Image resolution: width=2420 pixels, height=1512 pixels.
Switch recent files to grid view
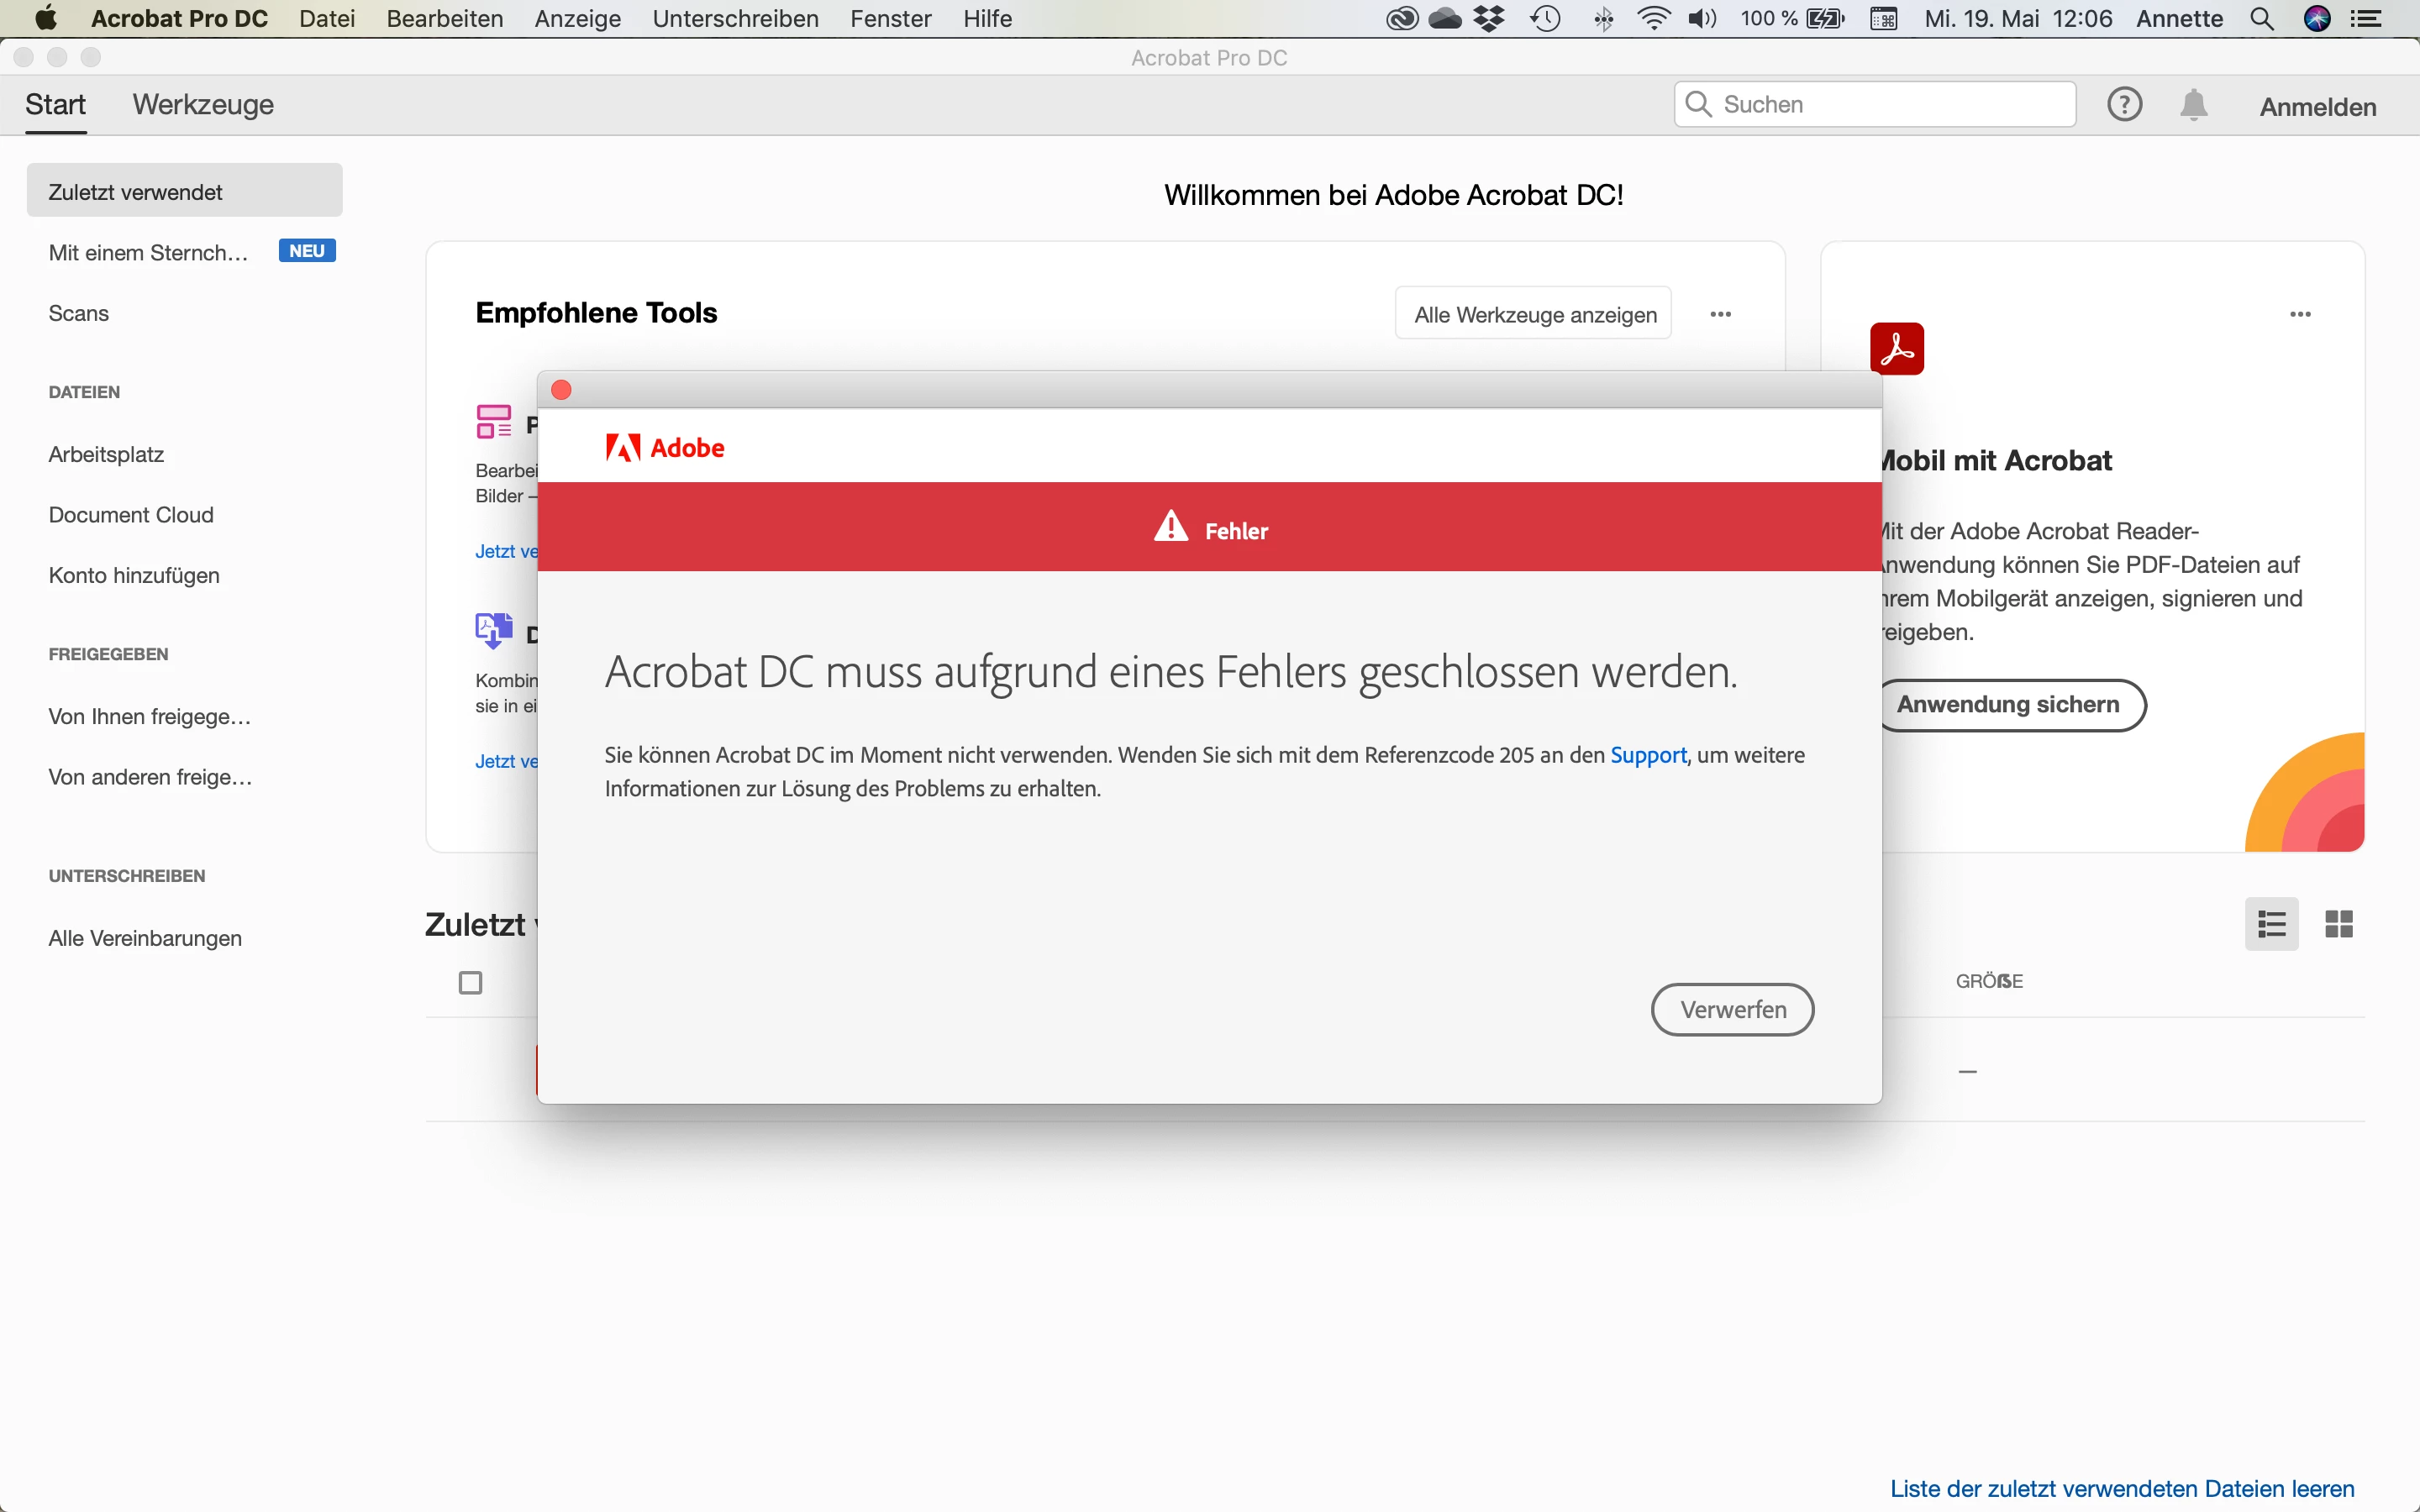tap(2338, 923)
